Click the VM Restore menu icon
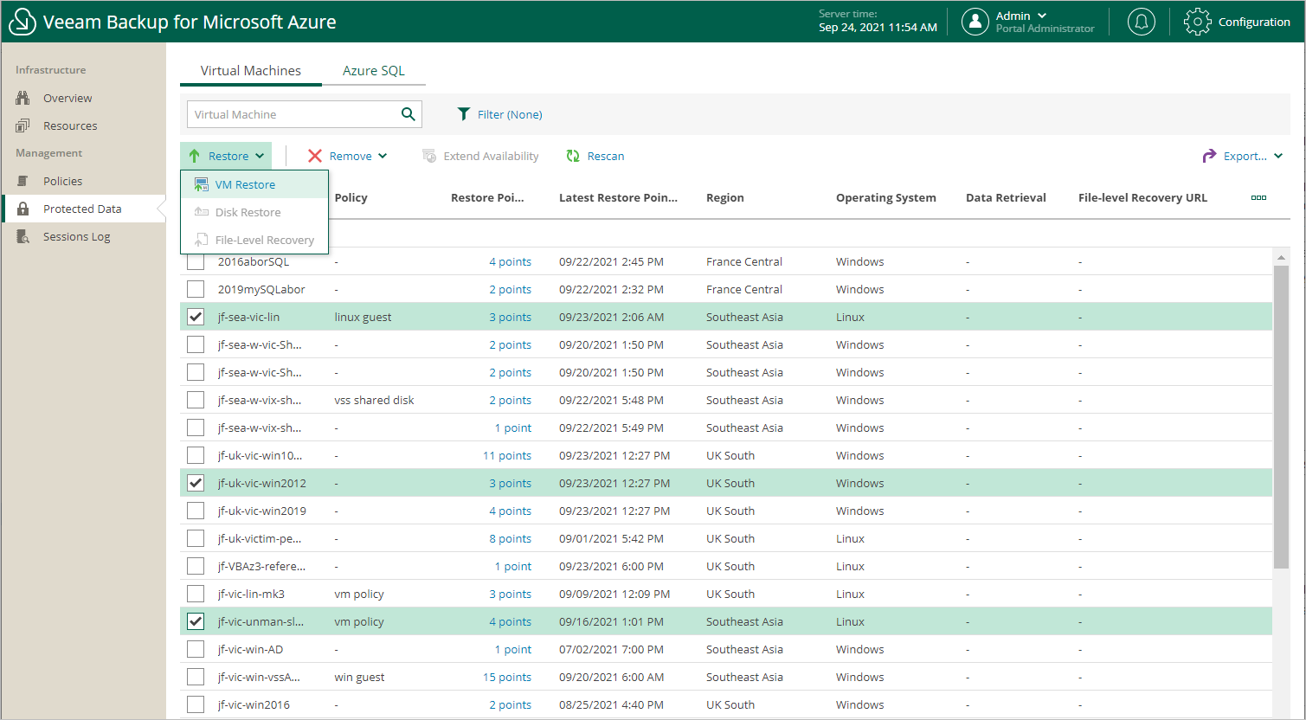 202,184
